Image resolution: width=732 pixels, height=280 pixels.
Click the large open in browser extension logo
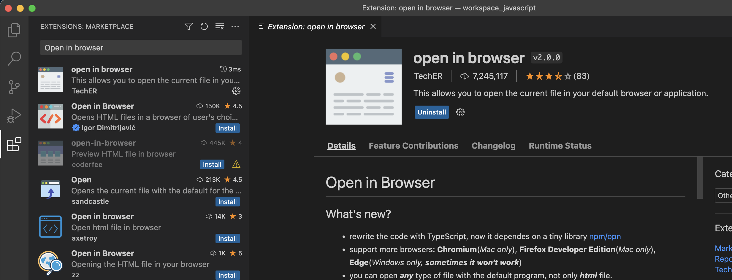point(363,86)
